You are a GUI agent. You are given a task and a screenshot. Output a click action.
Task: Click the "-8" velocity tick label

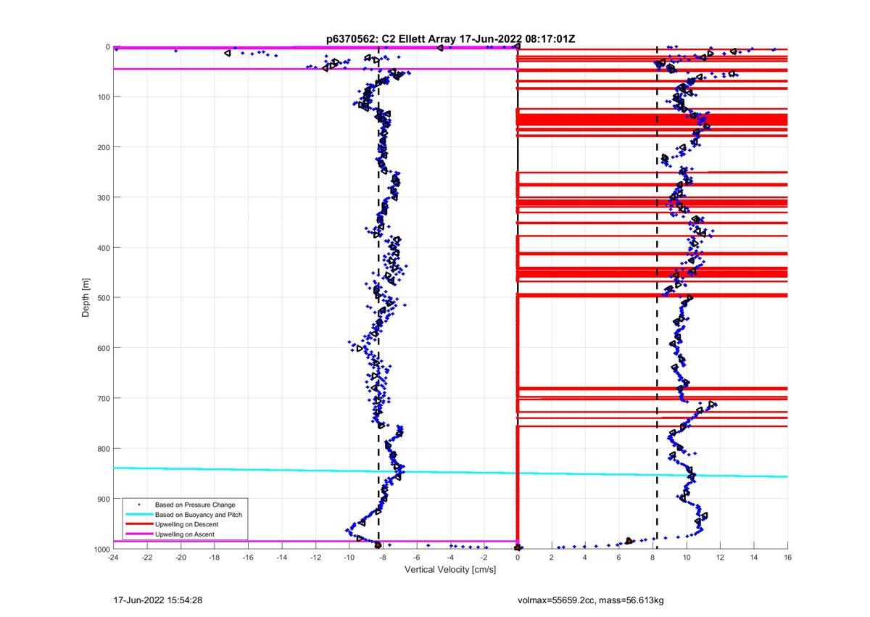pyautogui.click(x=383, y=558)
